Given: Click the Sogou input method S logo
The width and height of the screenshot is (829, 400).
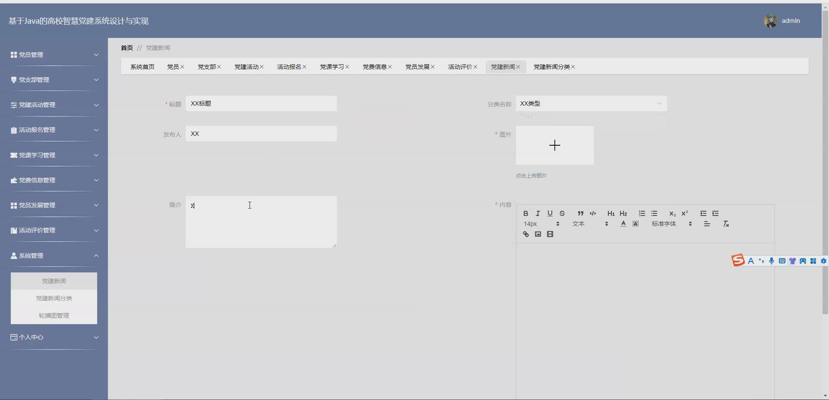Looking at the screenshot, I should (x=738, y=260).
